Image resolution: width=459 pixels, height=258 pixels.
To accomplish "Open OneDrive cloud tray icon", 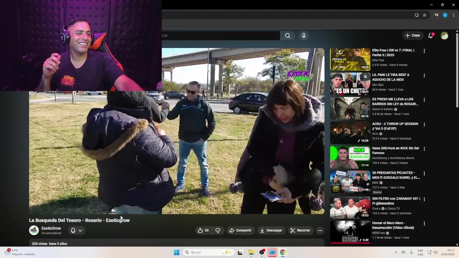I will (x=403, y=252).
